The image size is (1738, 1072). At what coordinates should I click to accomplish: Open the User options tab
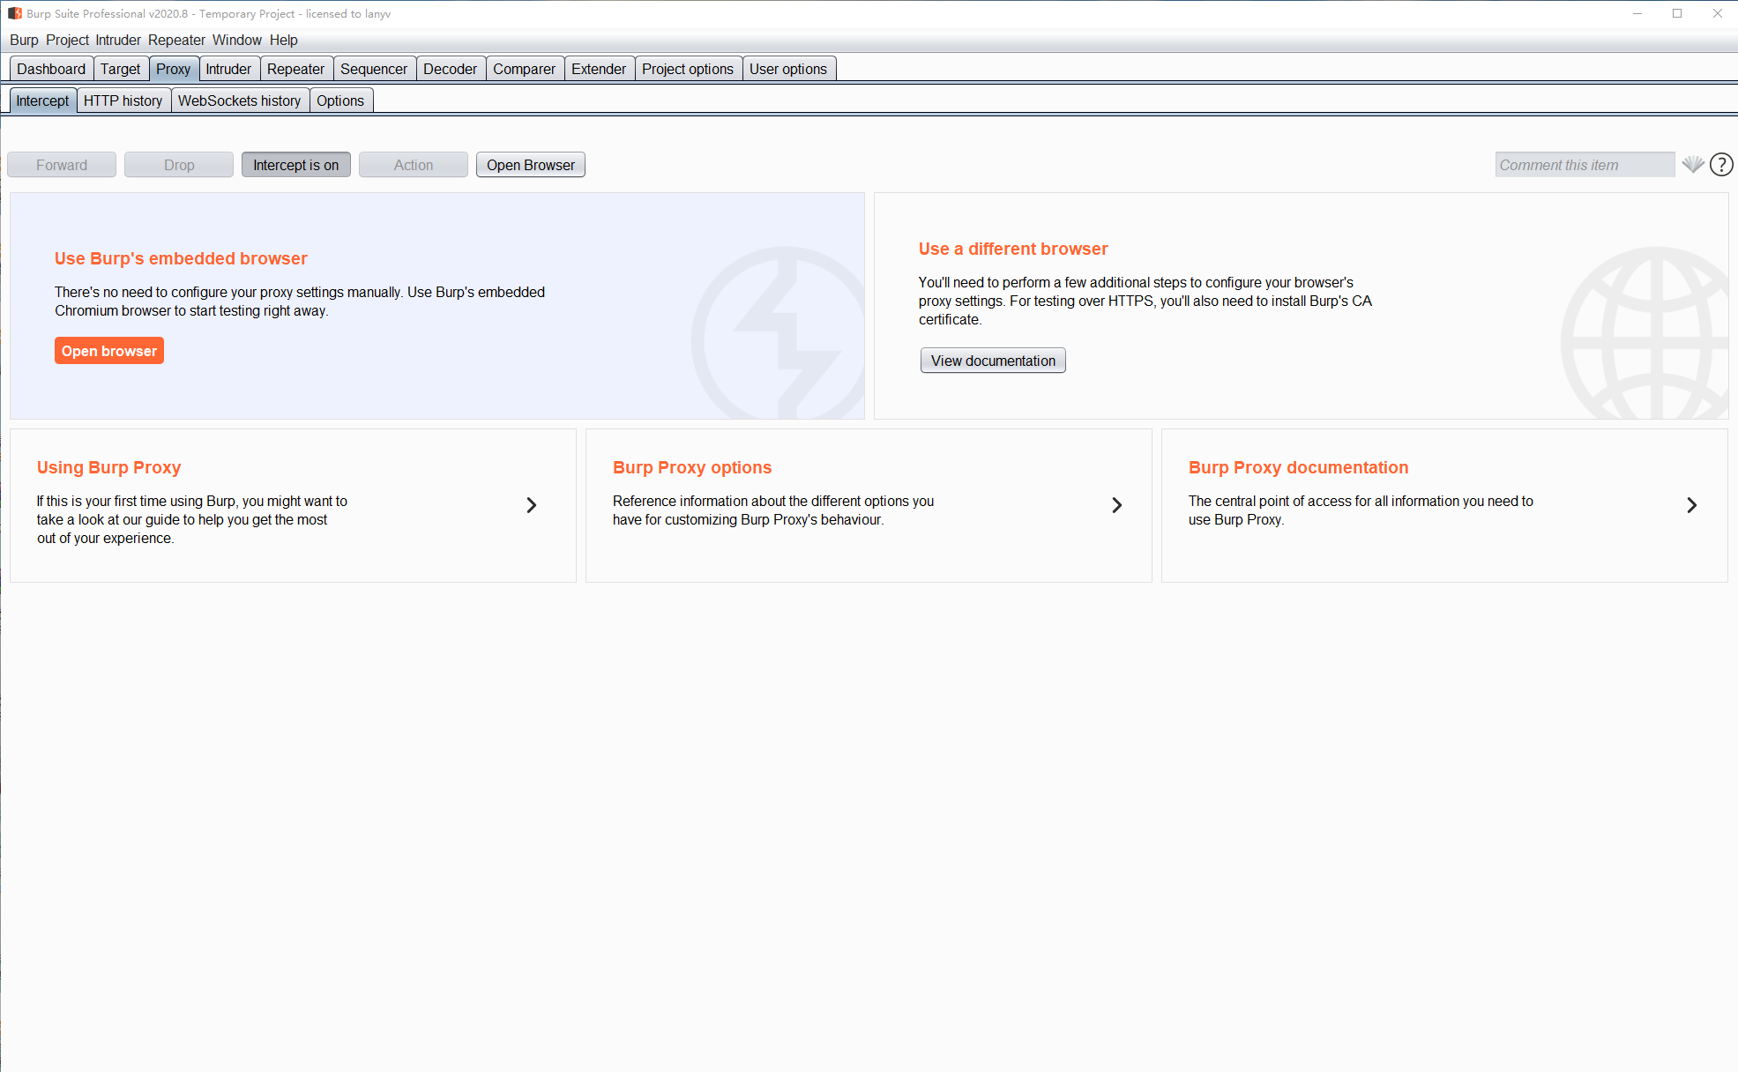(788, 69)
